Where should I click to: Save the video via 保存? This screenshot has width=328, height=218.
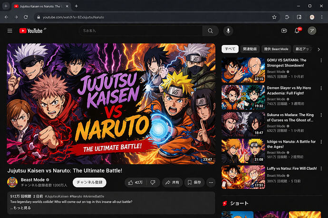(x=194, y=182)
